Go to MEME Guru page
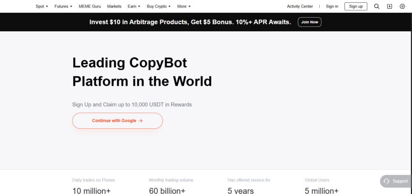Viewport: 412px width, 194px height. point(90,6)
